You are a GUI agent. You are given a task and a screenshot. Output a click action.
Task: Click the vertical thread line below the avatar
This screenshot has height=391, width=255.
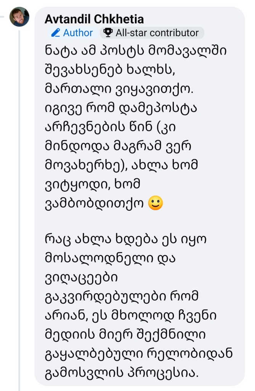pyautogui.click(x=19, y=191)
